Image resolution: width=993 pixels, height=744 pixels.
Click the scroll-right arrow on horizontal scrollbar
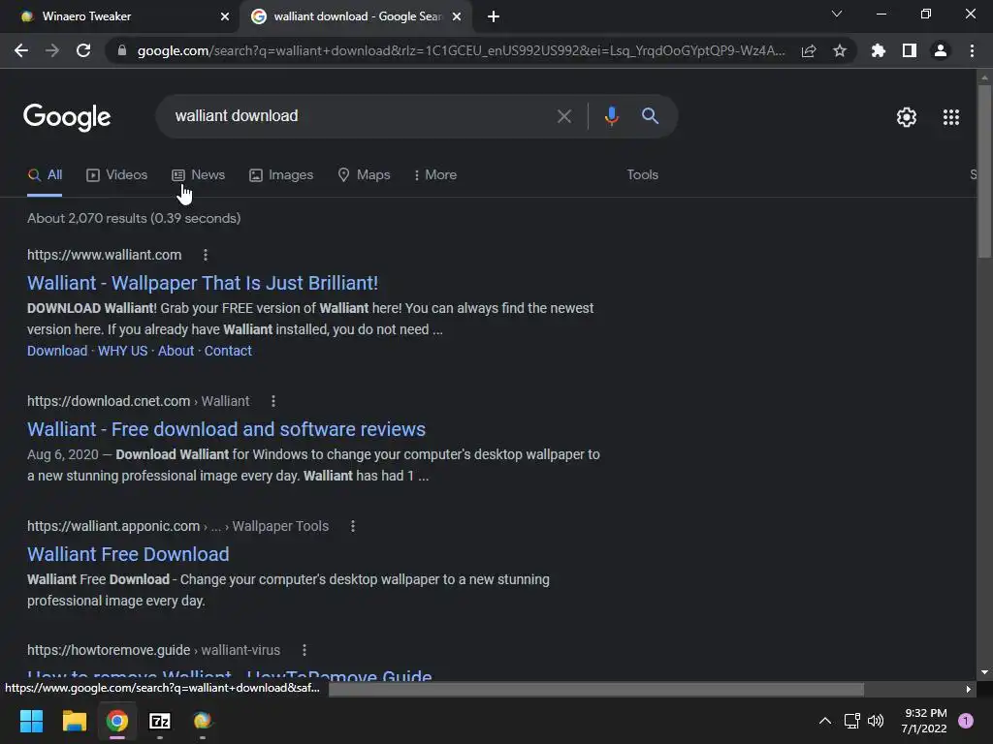pyautogui.click(x=968, y=689)
